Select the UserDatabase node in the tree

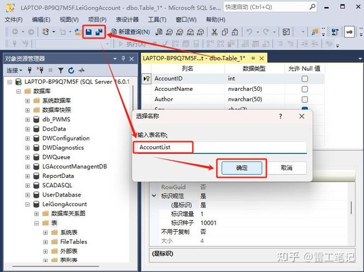[62, 195]
